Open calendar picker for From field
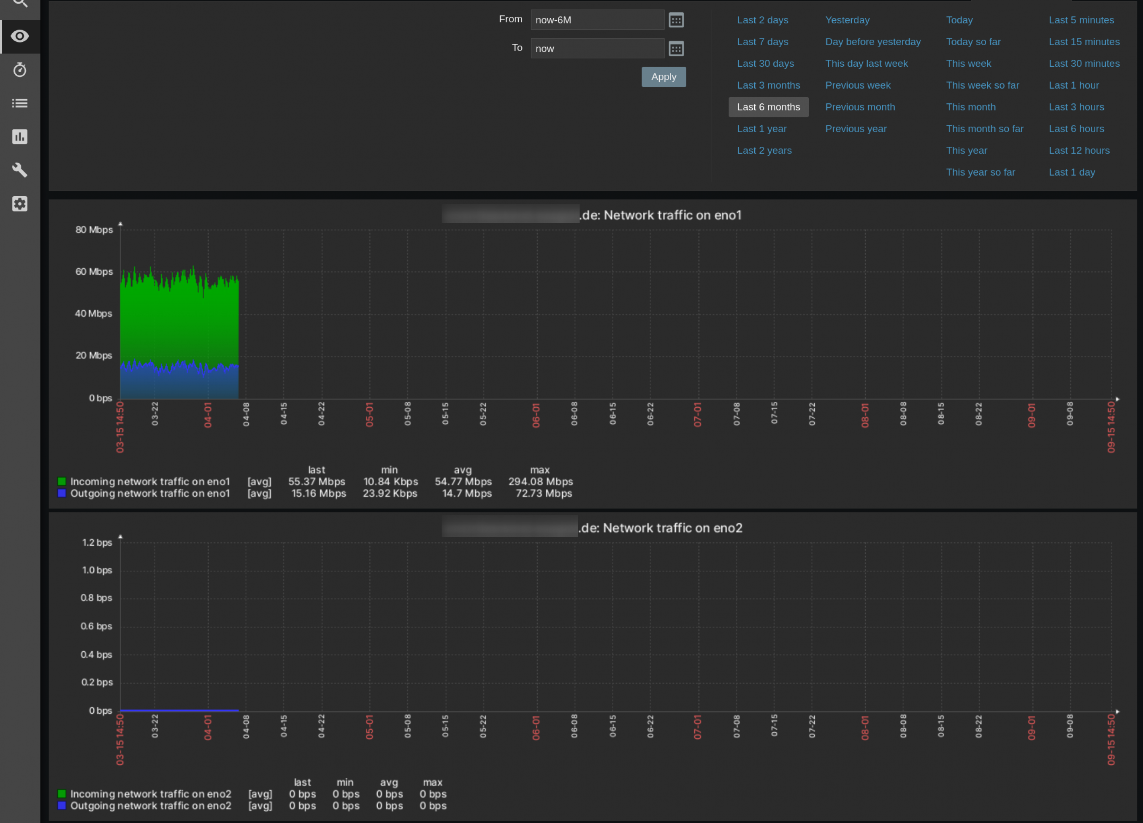The width and height of the screenshot is (1143, 823). (x=676, y=20)
